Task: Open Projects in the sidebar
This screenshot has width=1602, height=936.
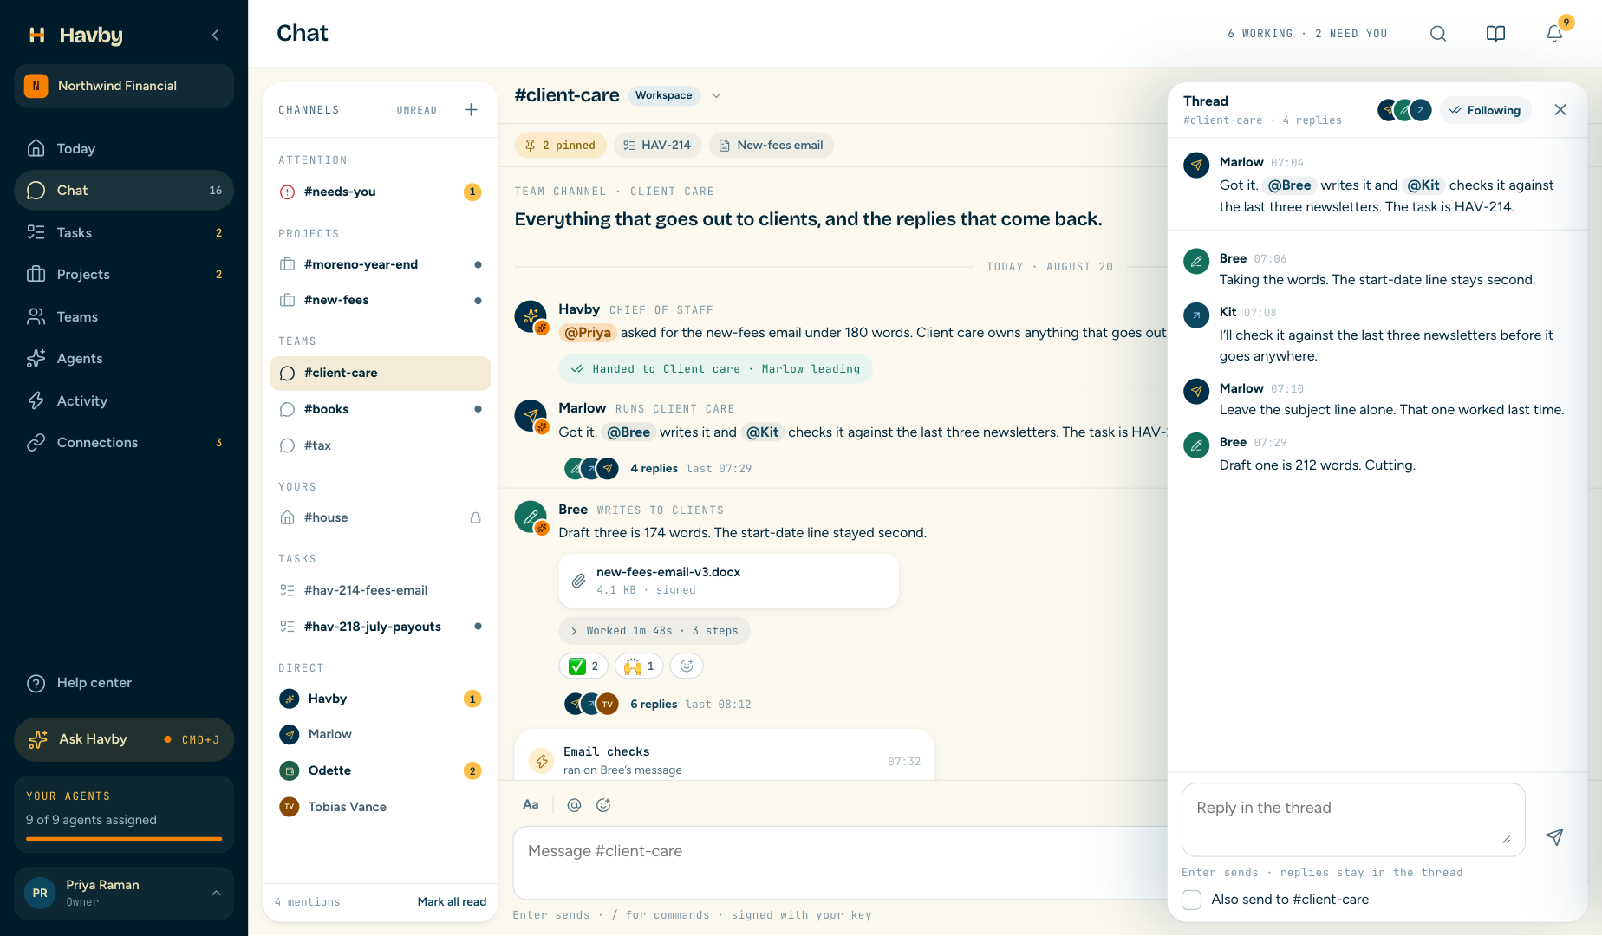Action: (124, 274)
